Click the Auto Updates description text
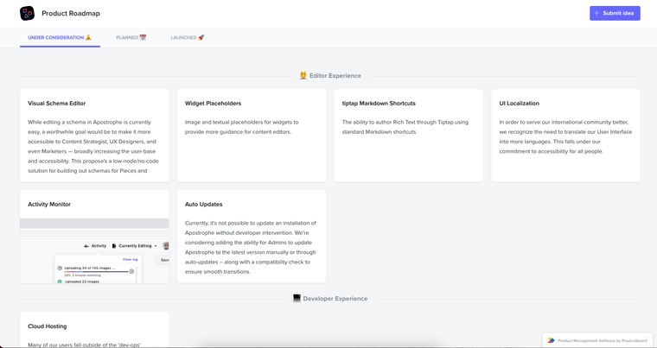657x348 pixels. pos(251,247)
